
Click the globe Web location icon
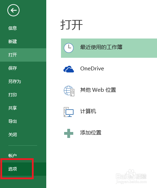point(69,91)
